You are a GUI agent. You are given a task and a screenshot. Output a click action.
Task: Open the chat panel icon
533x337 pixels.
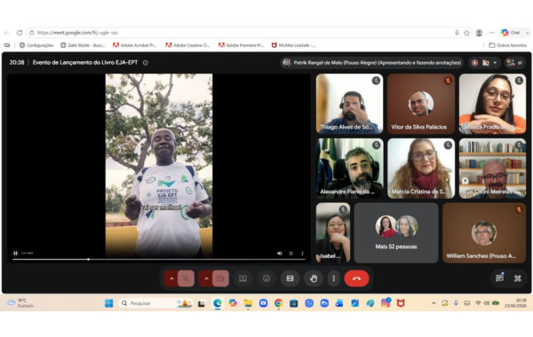click(499, 278)
